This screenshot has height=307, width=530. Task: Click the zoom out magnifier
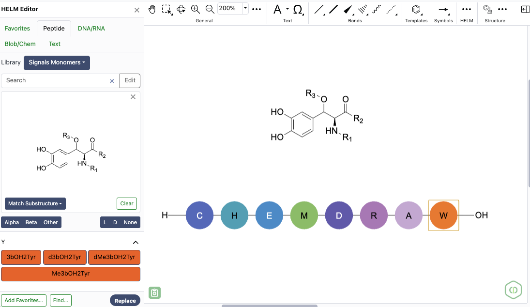coord(210,9)
